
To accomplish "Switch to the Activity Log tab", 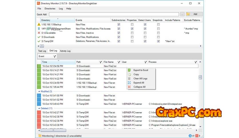I will [65, 51].
